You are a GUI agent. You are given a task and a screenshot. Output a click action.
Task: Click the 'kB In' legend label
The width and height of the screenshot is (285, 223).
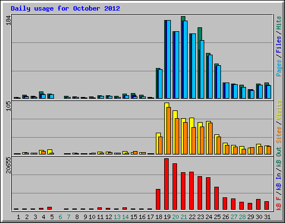[x=278, y=181]
